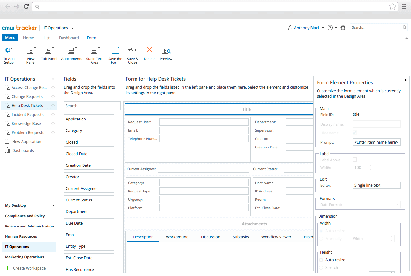Switch to the Dashboard tab

(x=69, y=38)
